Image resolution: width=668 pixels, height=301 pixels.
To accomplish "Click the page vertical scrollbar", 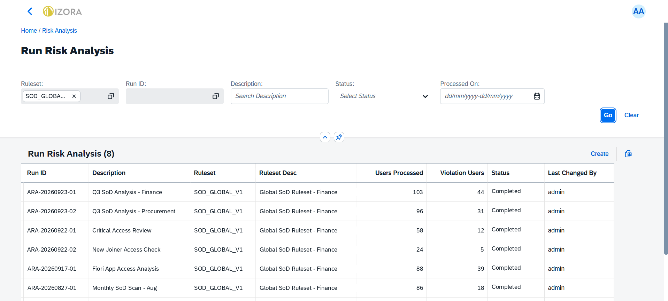I will click(x=666, y=138).
